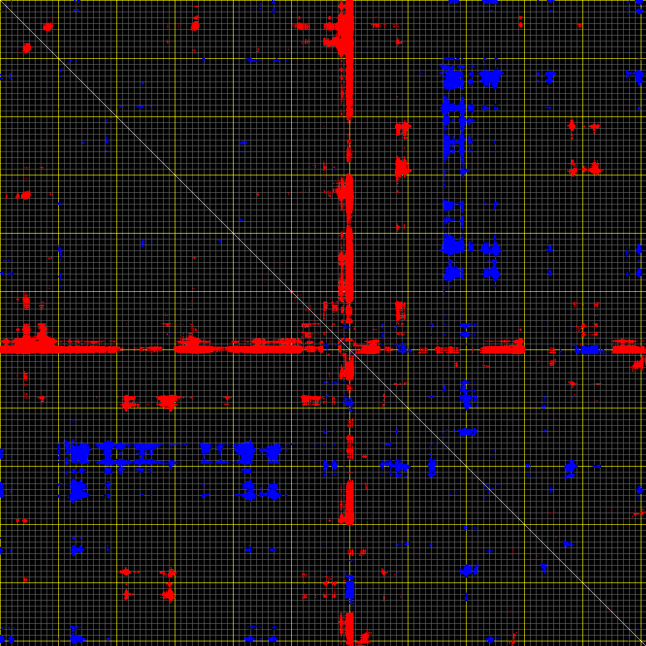Click the leftmost large blue cluster in lower-left row
The height and width of the screenshot is (646, 646).
click(77, 451)
